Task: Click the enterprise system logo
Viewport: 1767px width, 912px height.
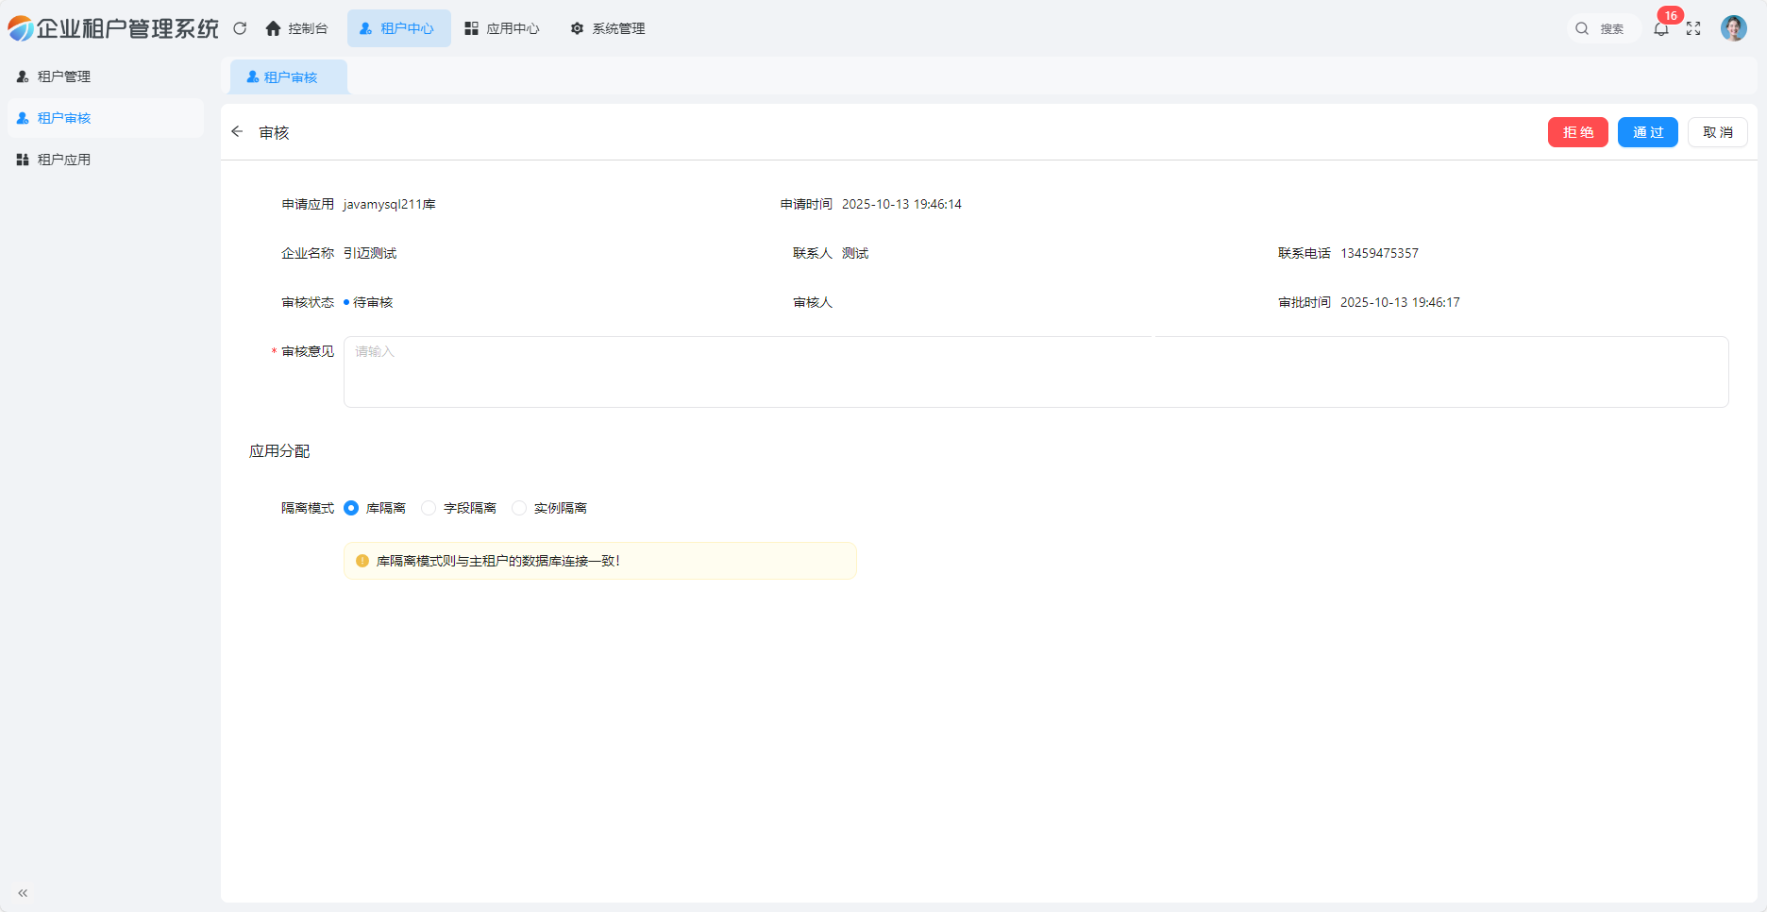Action: [x=21, y=28]
